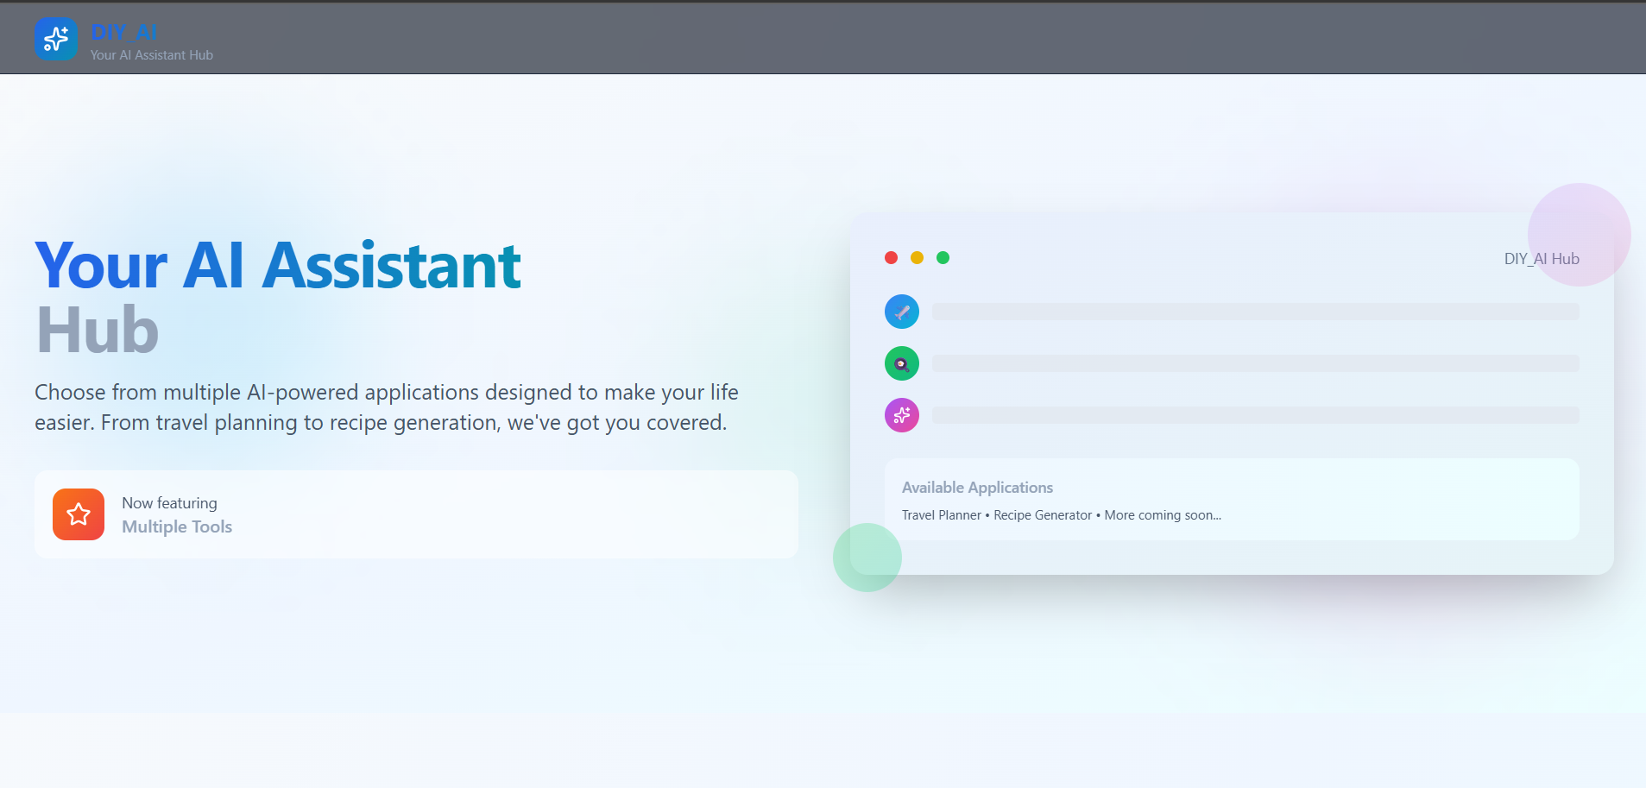Click the 'Your AI Assistant Hub' header subtitle
The image size is (1646, 788).
tap(152, 55)
